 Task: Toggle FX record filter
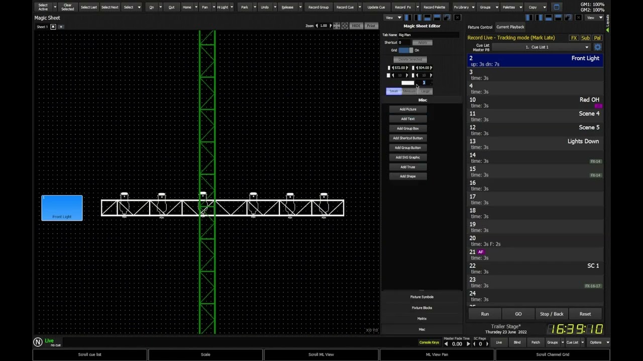pos(574,38)
